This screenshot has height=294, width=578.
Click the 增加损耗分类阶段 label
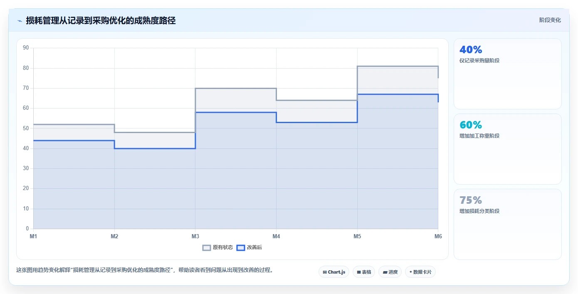click(x=479, y=211)
